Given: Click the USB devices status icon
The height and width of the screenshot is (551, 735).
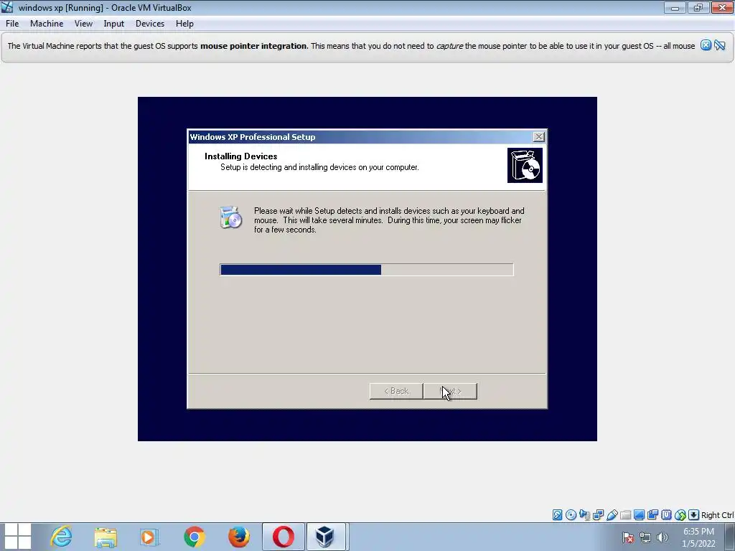Looking at the screenshot, I should pos(612,515).
